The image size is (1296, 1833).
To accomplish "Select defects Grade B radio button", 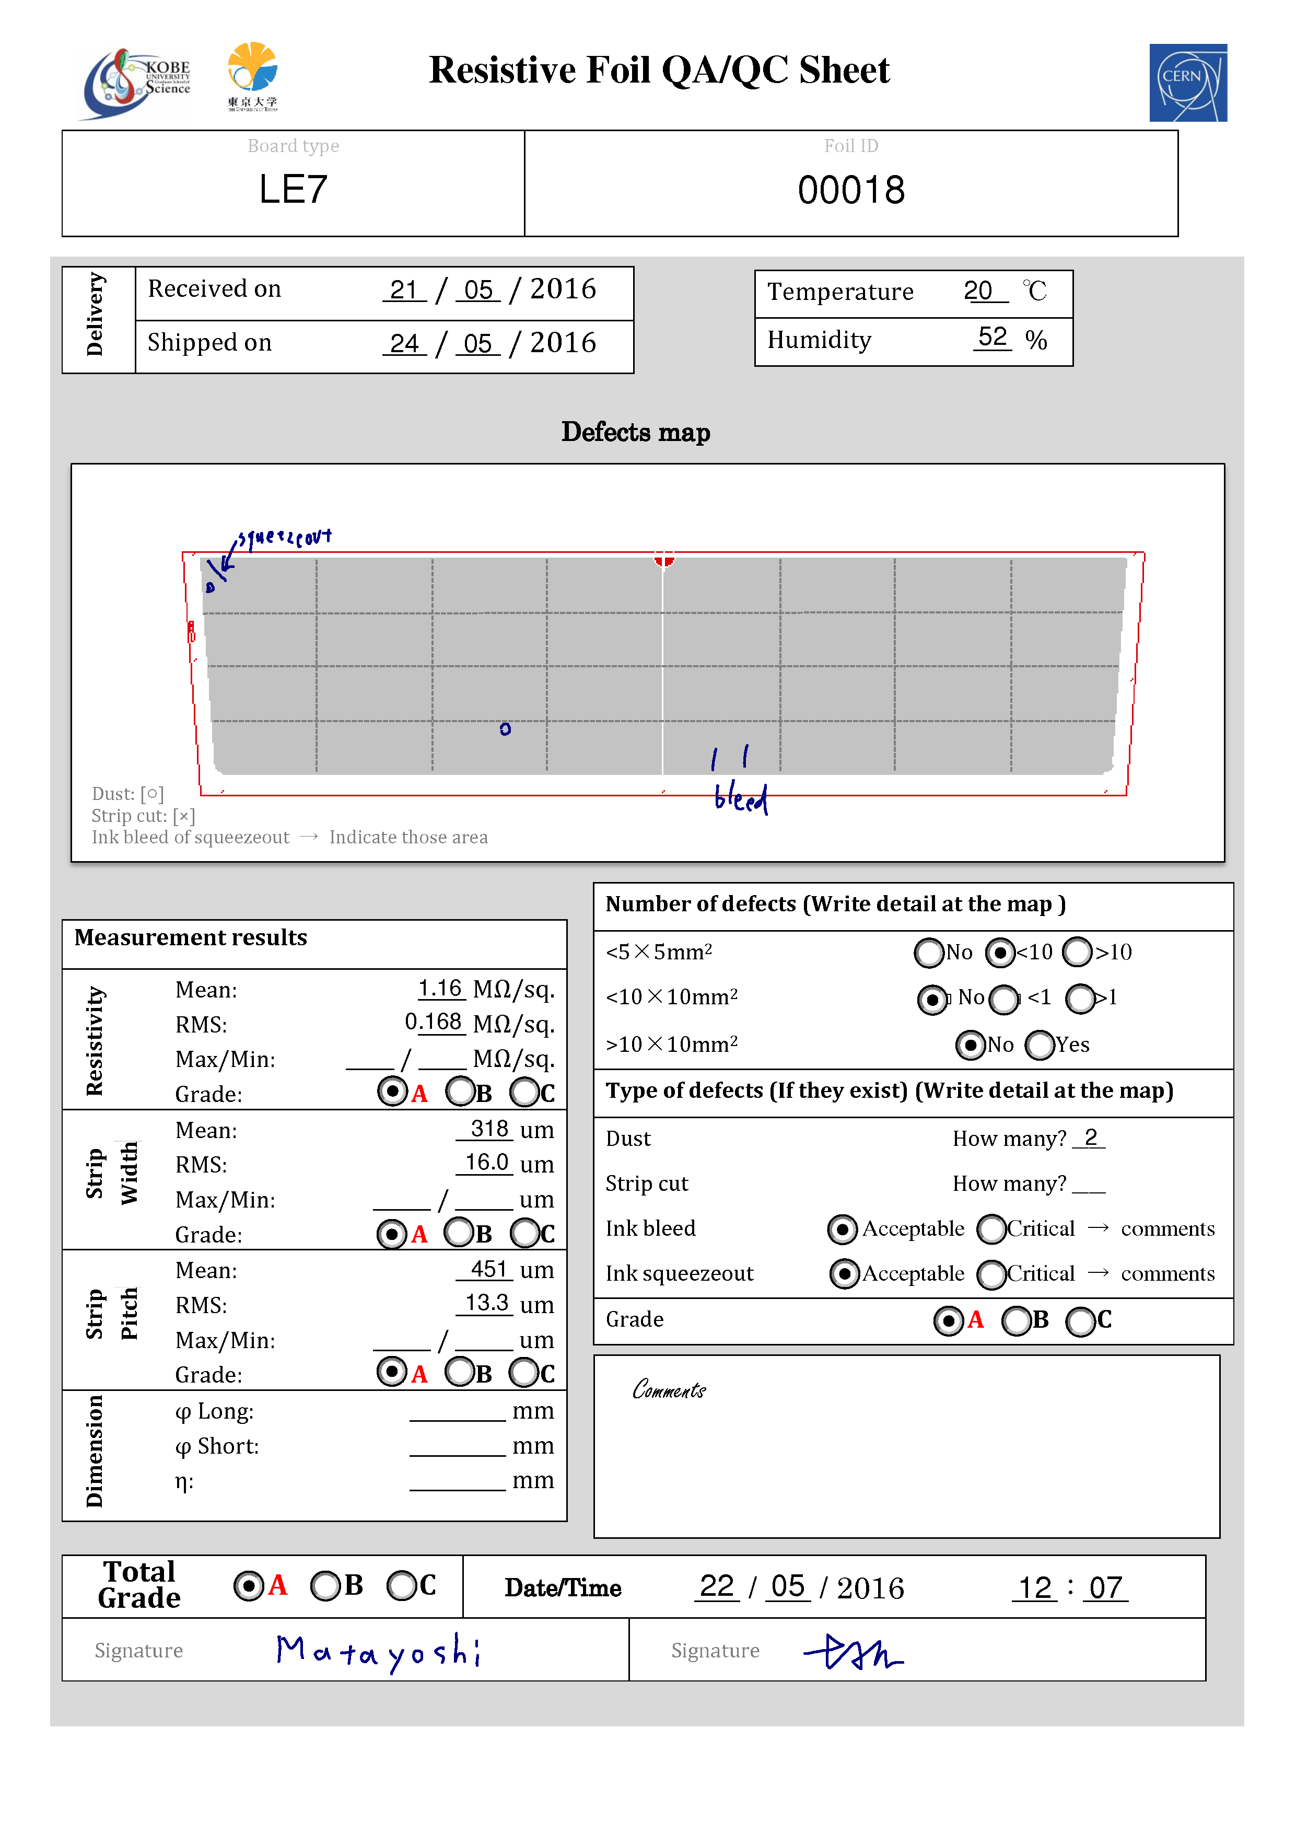I will pos(1017,1321).
